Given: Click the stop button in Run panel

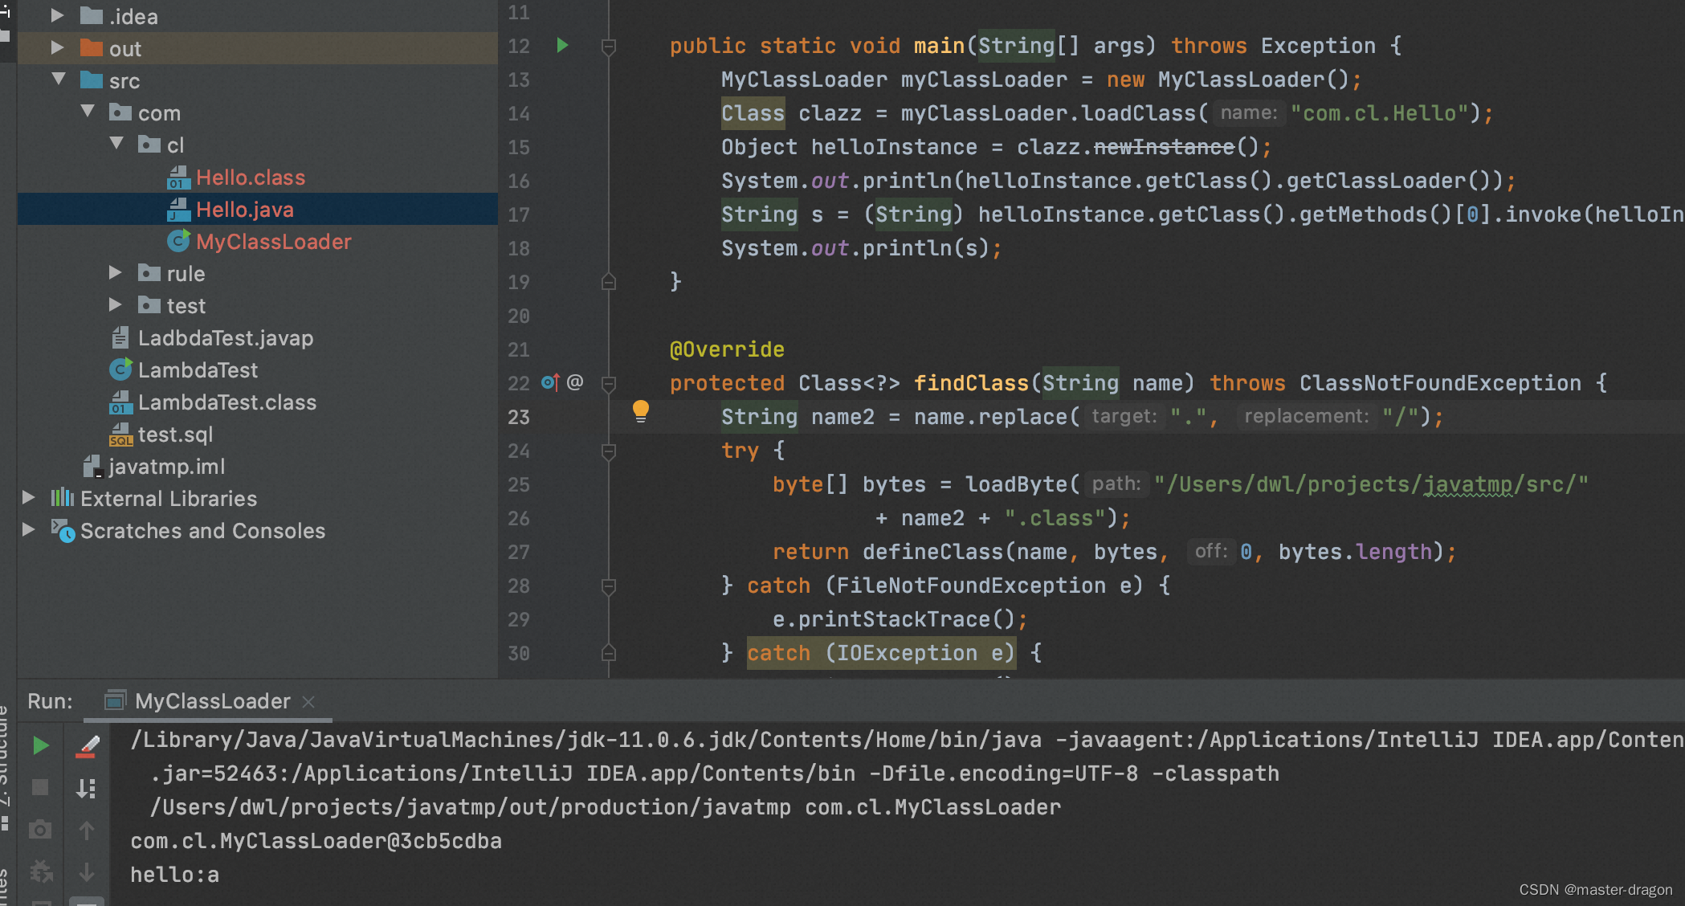Looking at the screenshot, I should point(40,787).
